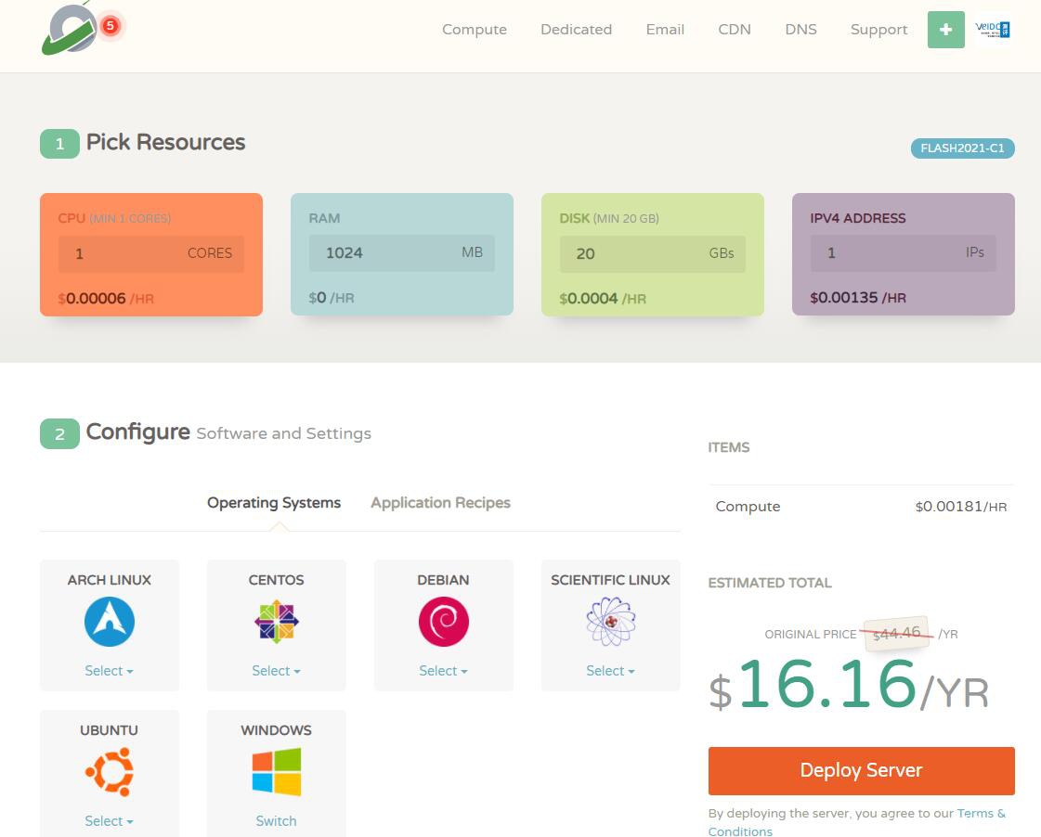The image size is (1041, 837).
Task: Click the site logo in the header
Action: point(70,30)
